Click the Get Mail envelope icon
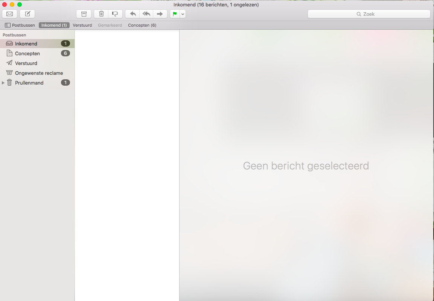 (9, 14)
